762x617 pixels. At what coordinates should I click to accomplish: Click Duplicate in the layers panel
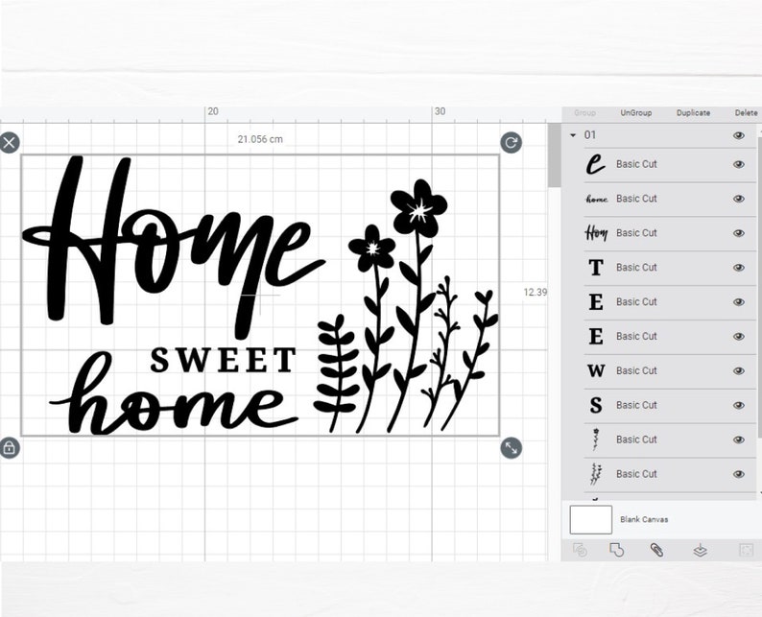click(693, 112)
